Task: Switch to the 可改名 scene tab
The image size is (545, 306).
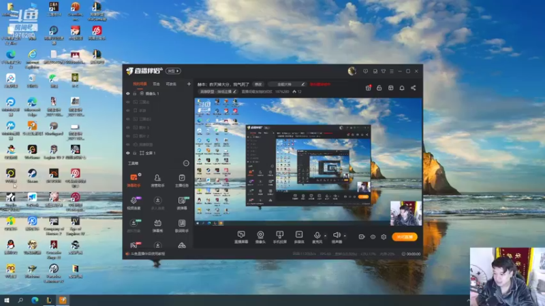Action: point(171,84)
